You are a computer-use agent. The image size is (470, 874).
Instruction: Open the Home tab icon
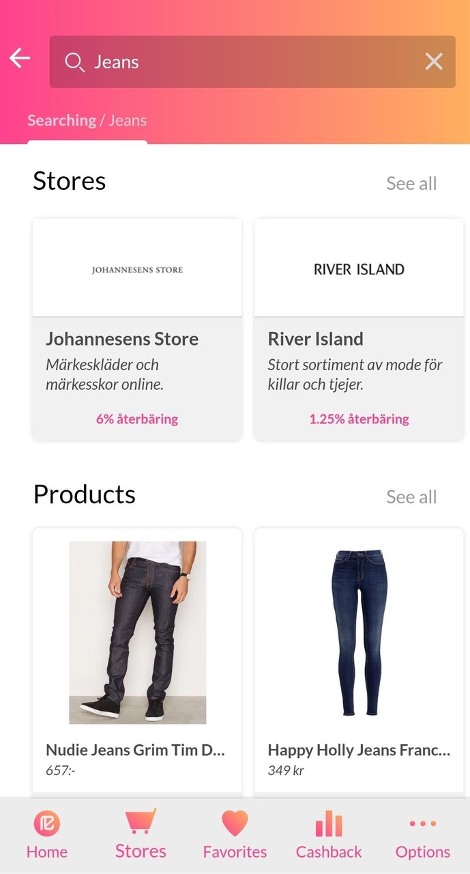47,823
